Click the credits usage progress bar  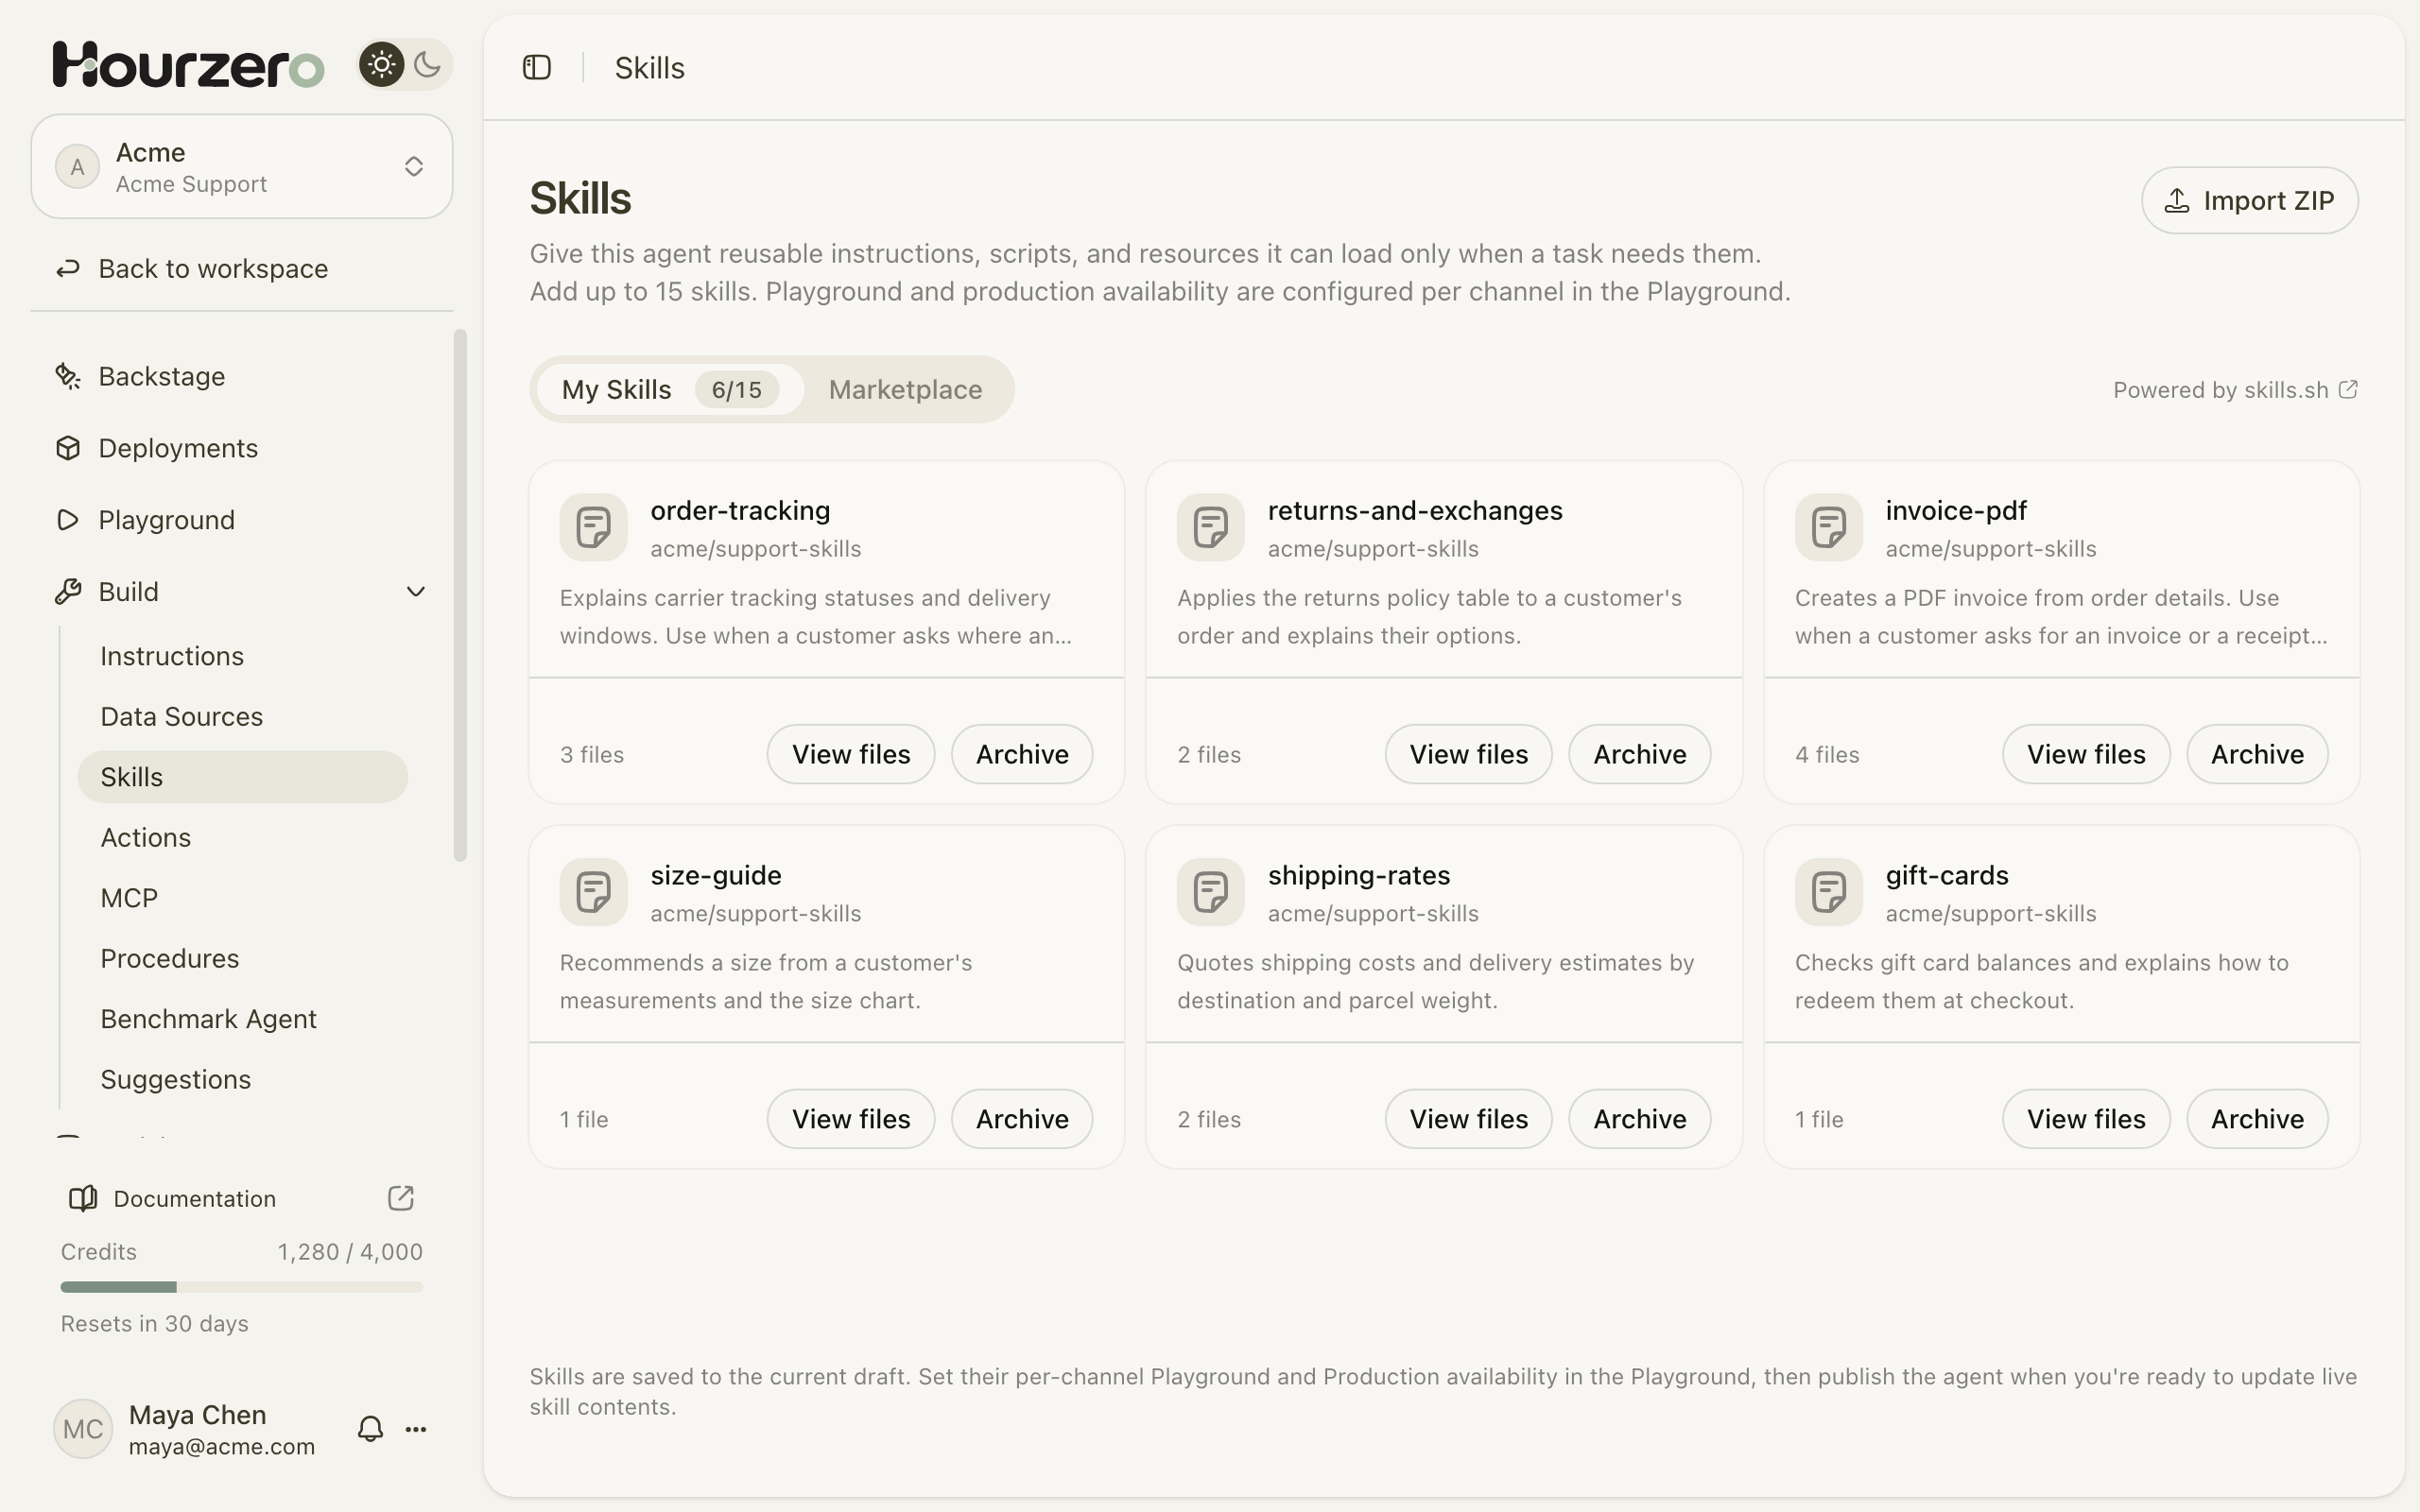[242, 1287]
